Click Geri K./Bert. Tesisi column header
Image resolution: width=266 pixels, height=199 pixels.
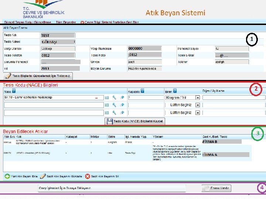coord(215,137)
